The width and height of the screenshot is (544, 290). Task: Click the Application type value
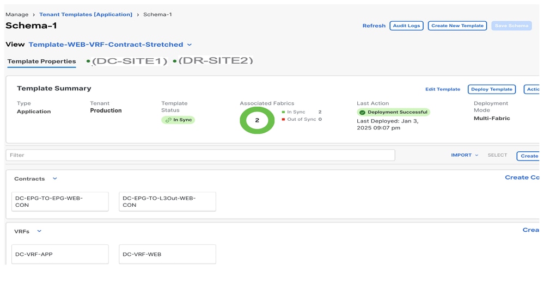(x=34, y=112)
